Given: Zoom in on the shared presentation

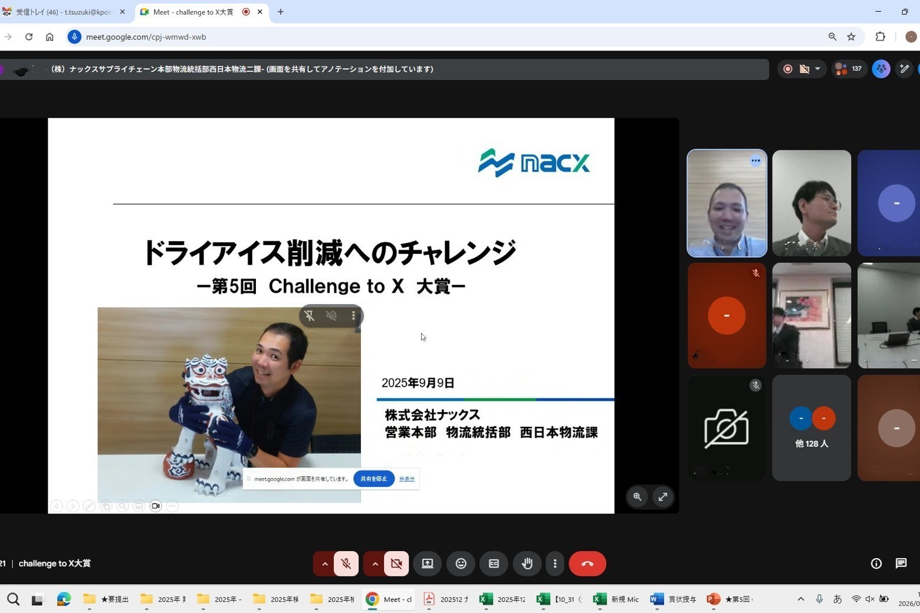Looking at the screenshot, I should [638, 497].
